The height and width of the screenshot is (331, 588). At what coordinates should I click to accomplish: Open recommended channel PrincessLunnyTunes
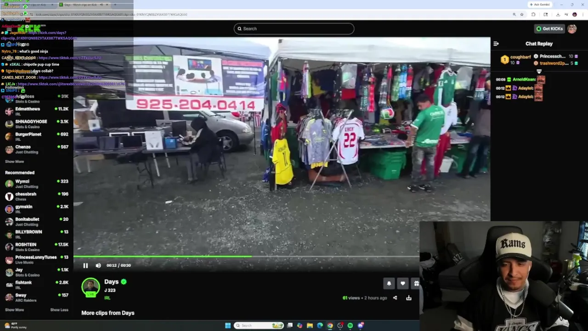[37, 260]
